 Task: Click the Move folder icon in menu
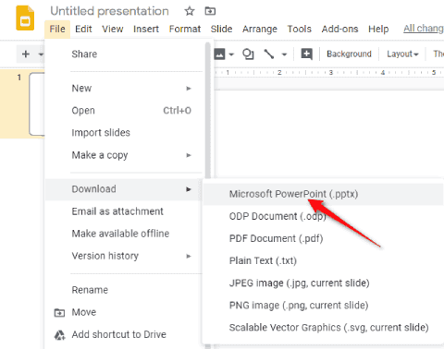(x=59, y=313)
